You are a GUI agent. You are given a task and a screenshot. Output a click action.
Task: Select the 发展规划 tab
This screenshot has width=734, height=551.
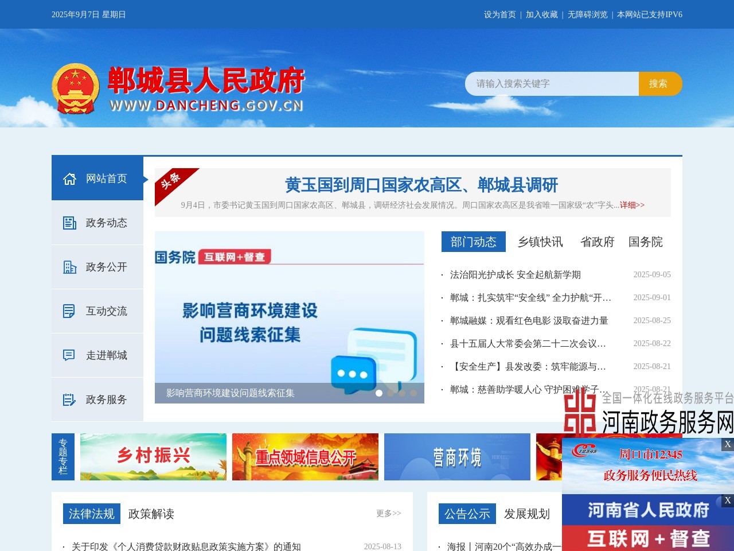coord(526,514)
